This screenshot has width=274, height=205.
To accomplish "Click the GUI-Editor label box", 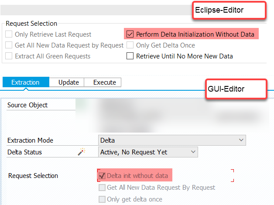I will click(x=236, y=89).
